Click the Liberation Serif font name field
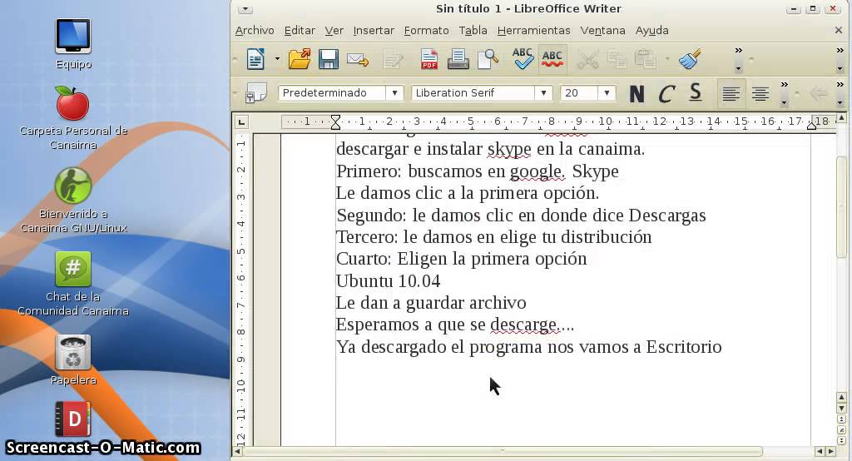The image size is (852, 461). coord(473,93)
